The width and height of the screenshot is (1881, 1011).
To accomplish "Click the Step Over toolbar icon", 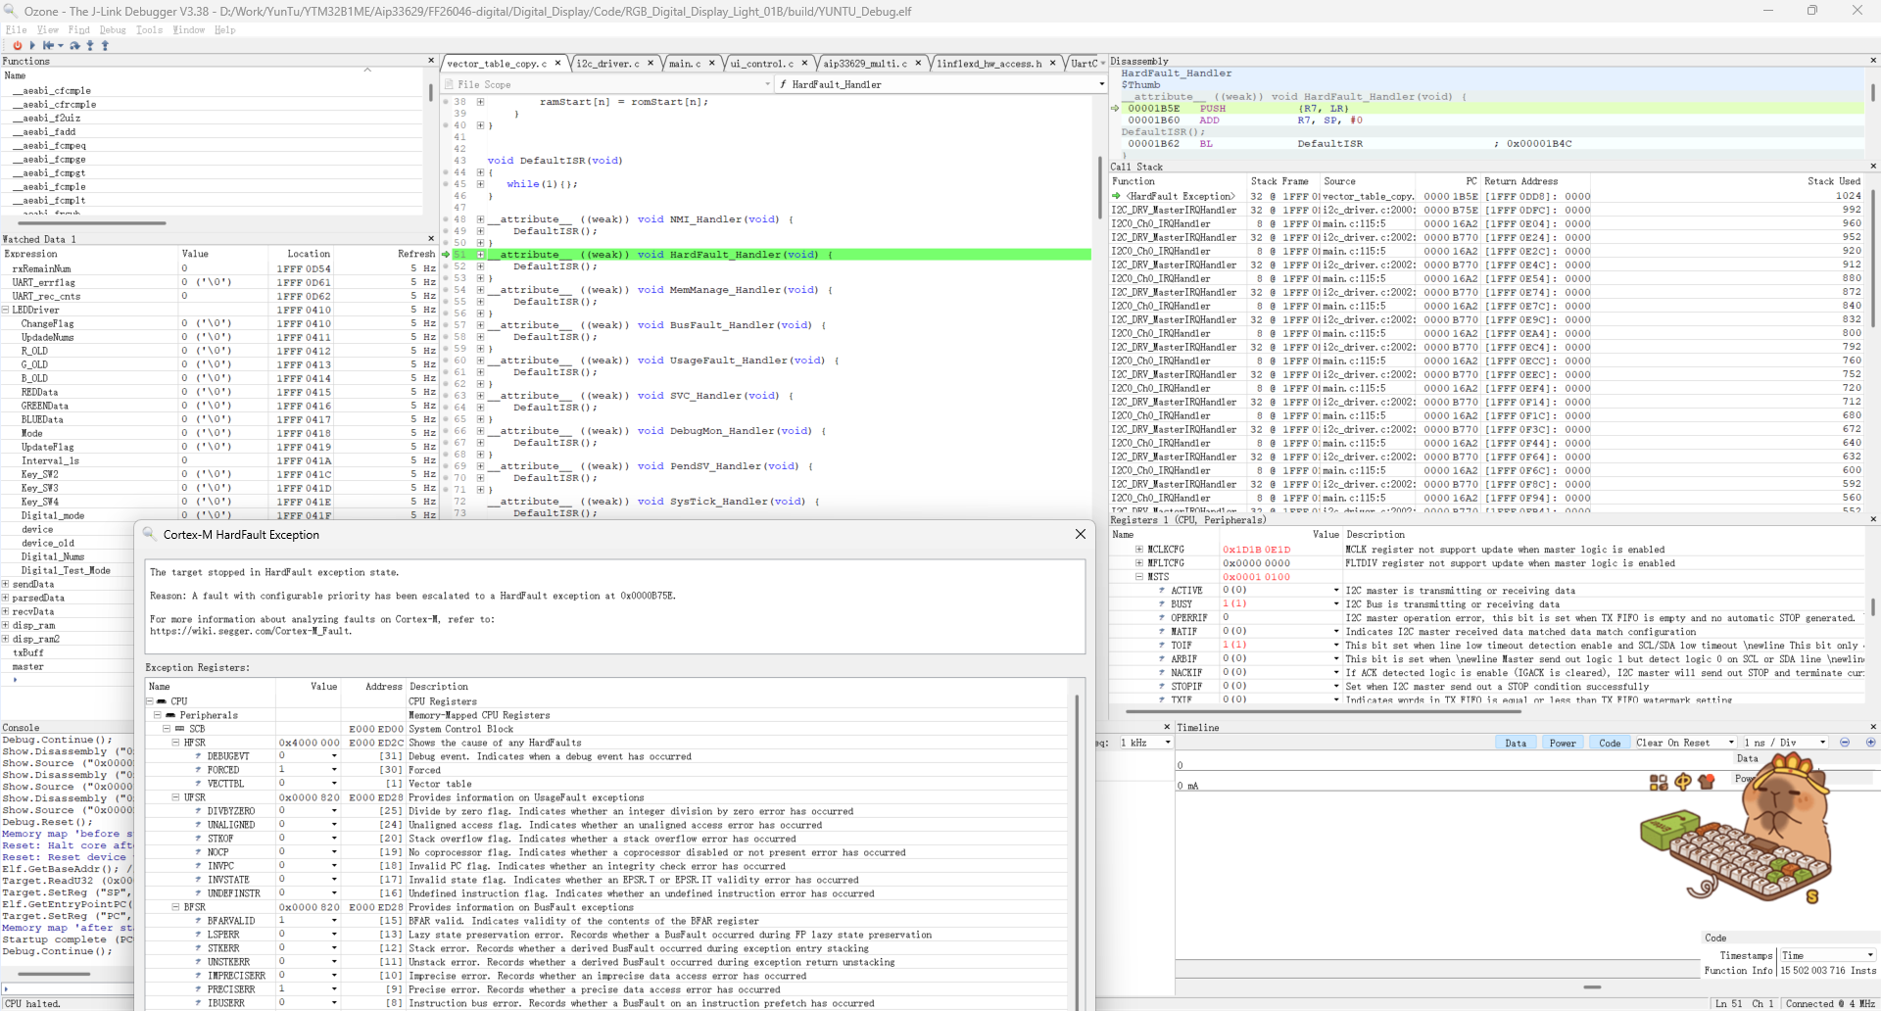I will tap(75, 45).
